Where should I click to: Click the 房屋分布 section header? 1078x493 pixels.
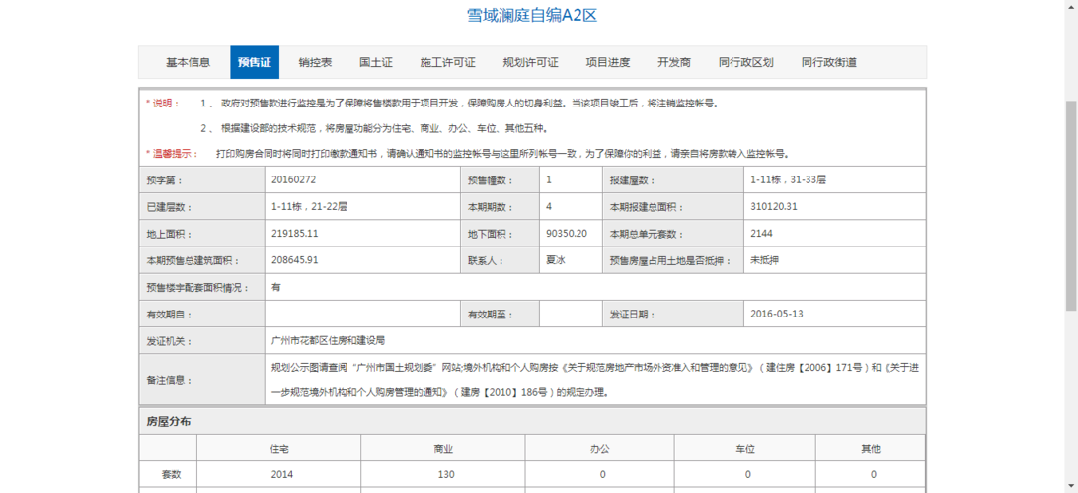[169, 421]
